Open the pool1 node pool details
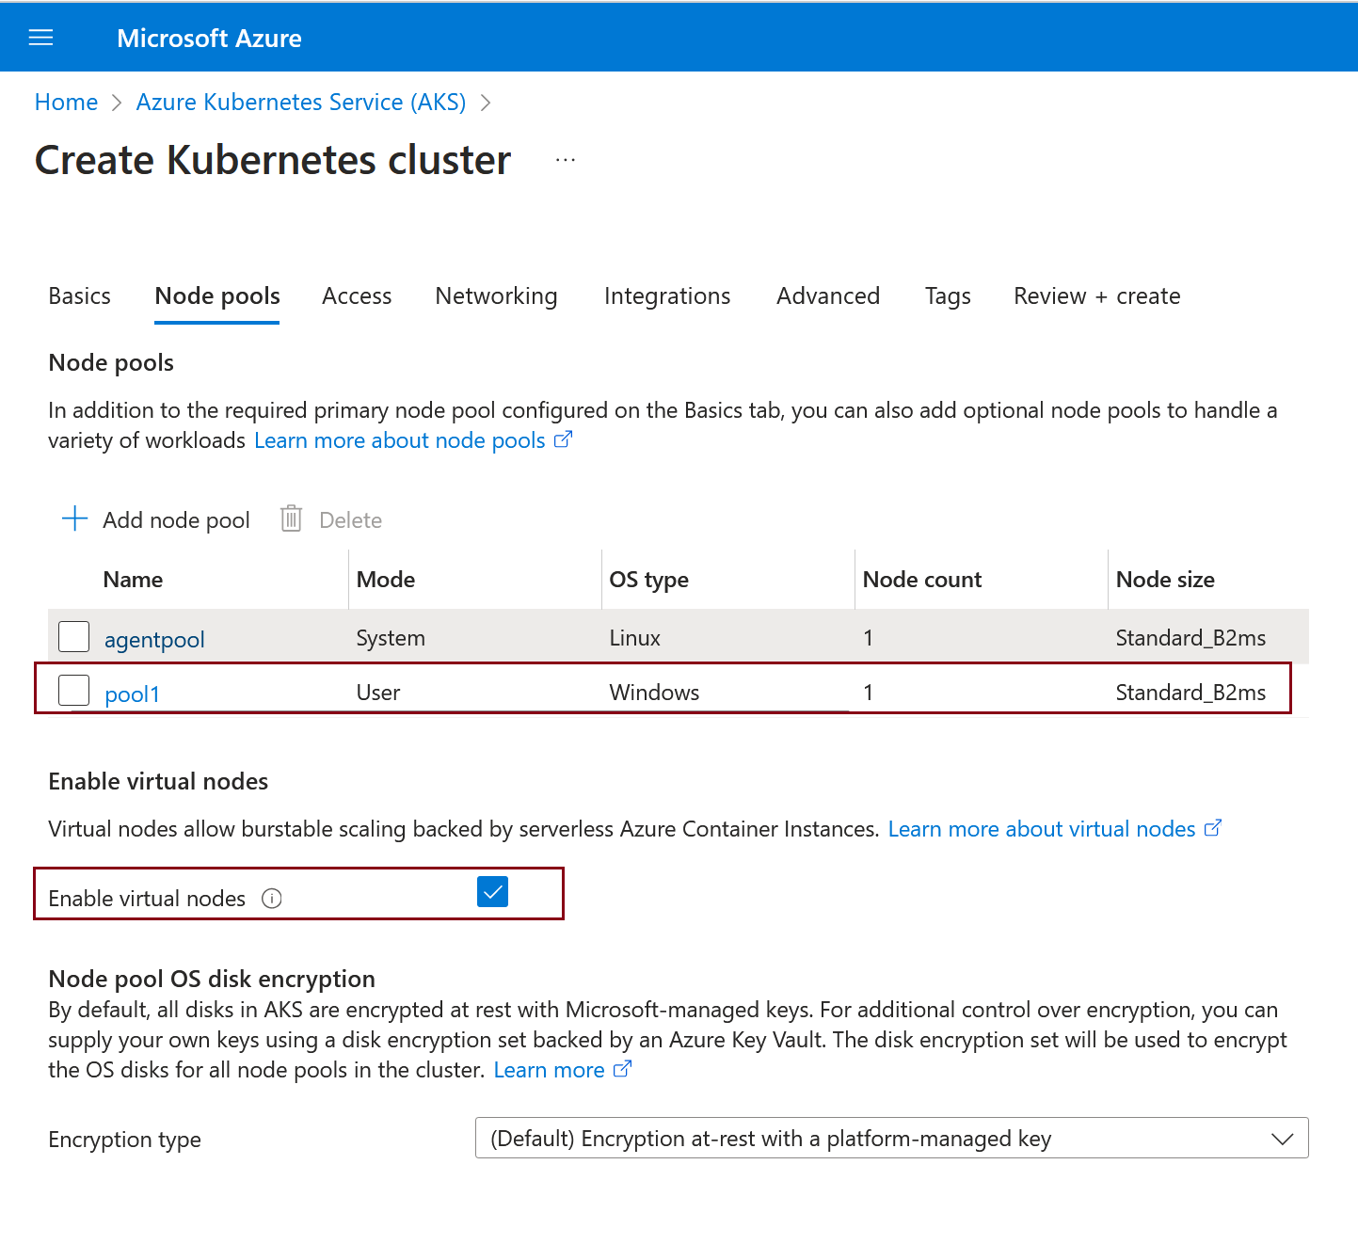This screenshot has width=1358, height=1260. tap(132, 693)
